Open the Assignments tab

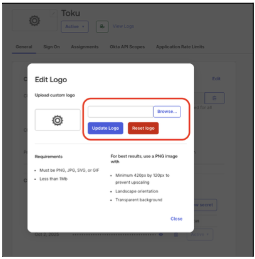pyautogui.click(x=85, y=47)
